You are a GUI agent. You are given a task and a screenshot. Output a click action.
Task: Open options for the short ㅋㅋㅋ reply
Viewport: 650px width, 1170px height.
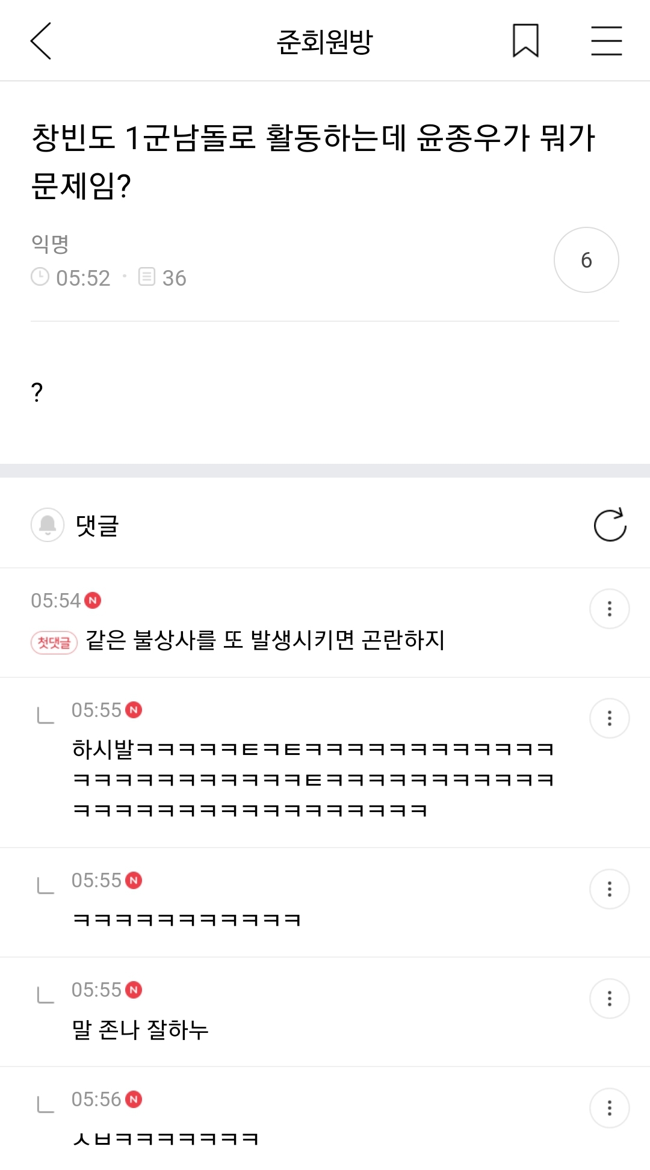(609, 888)
